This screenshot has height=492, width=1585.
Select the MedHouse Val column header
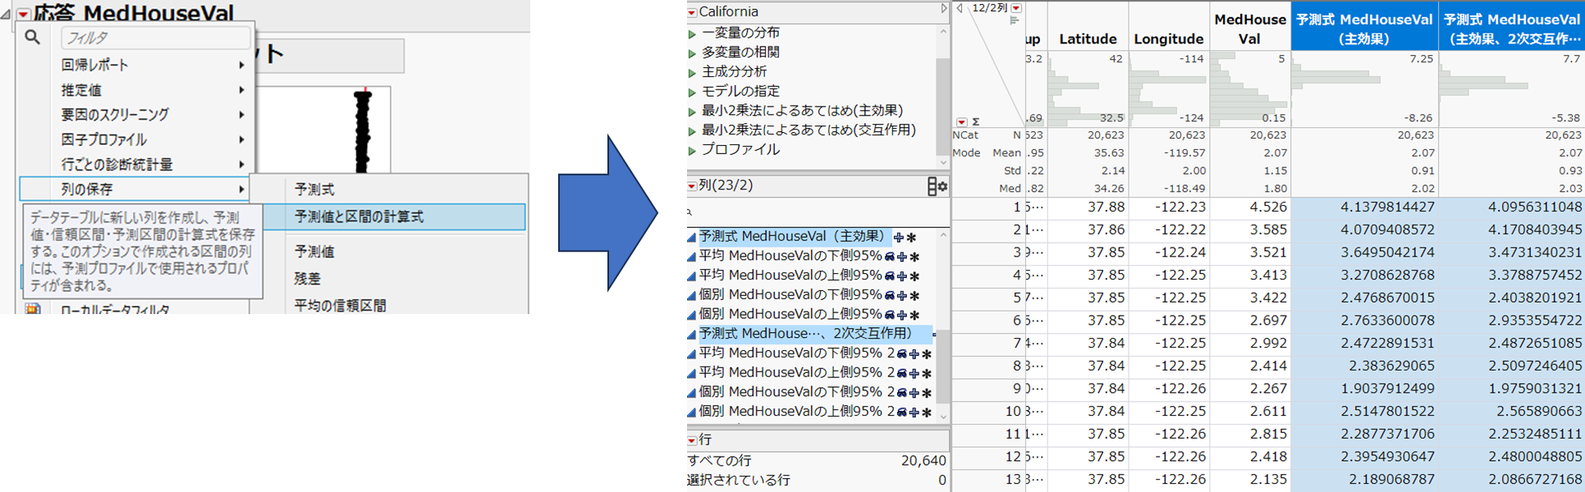tap(1250, 29)
